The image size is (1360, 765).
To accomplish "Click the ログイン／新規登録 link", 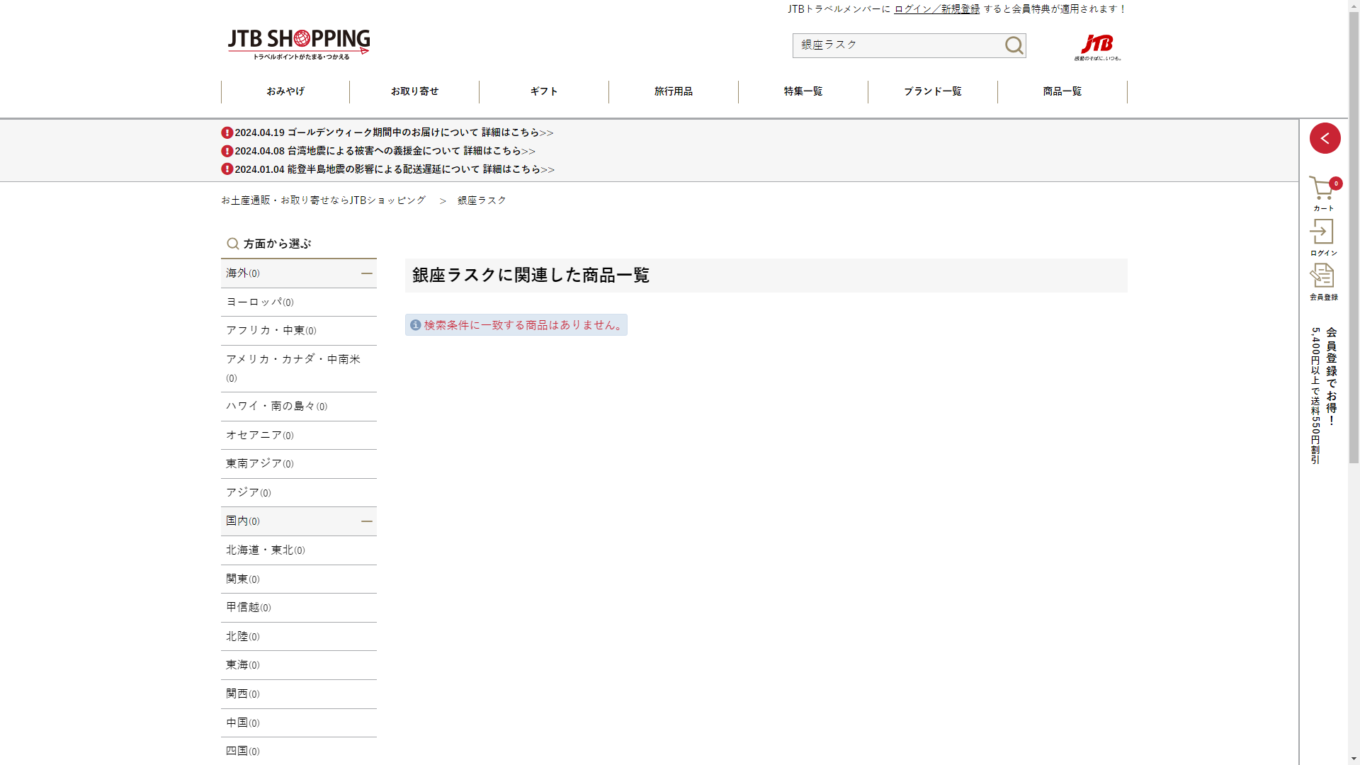I will (936, 9).
